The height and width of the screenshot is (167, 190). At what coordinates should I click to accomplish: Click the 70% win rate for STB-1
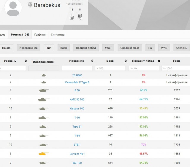(x=144, y=144)
